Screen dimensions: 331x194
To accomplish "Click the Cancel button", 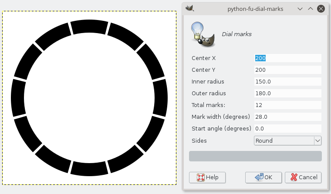I will click(x=303, y=177).
